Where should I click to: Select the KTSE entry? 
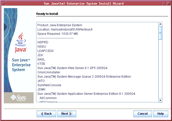point(41,64)
